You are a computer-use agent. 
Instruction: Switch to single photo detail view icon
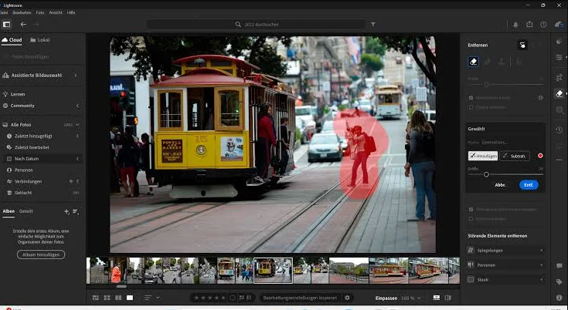coord(130,298)
